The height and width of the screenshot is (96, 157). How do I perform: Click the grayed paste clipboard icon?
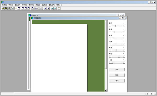tap(38, 8)
